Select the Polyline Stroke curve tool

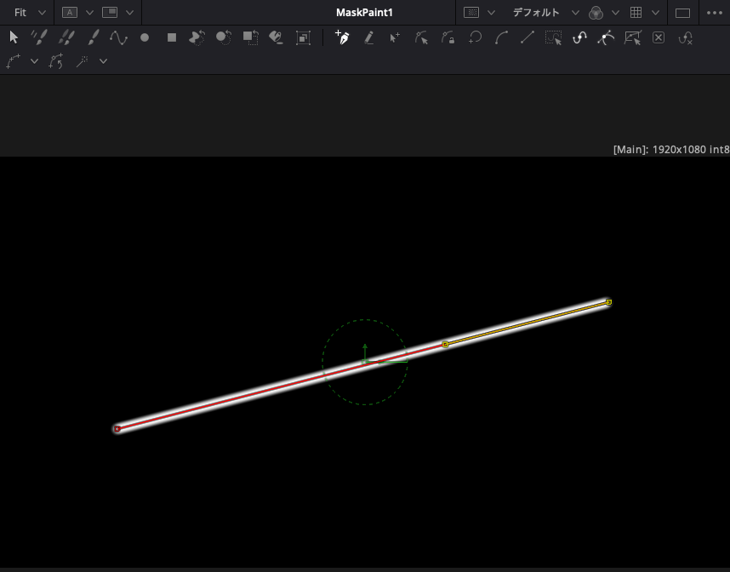[118, 37]
